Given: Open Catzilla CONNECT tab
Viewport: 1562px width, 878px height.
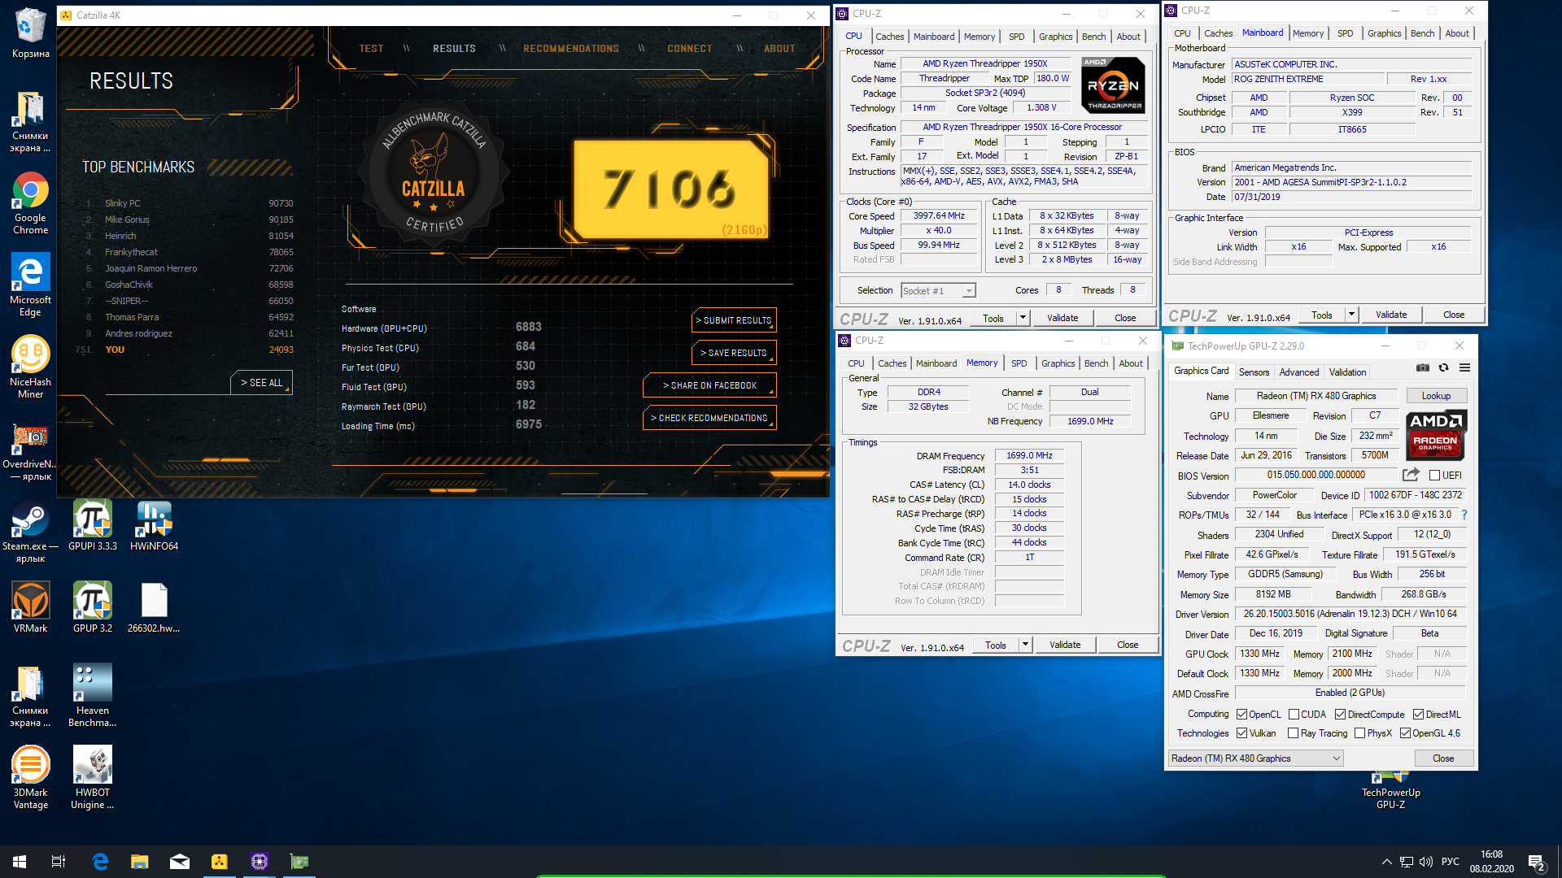Looking at the screenshot, I should click(x=690, y=49).
